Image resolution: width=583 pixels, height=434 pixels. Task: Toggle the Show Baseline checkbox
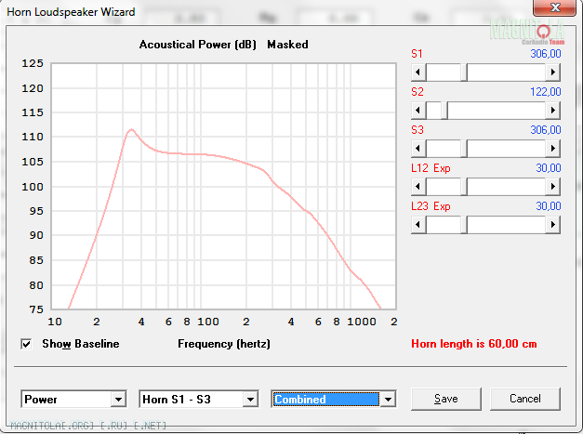tap(27, 344)
